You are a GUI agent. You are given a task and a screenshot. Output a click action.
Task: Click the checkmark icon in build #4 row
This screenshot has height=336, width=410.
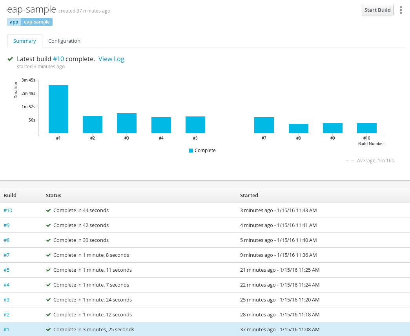[49, 285]
